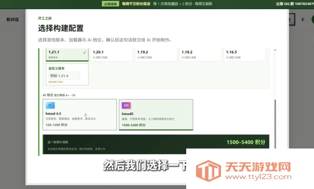Open the 新对话 item in background page
The width and height of the screenshot is (314, 189).
tap(12, 20)
